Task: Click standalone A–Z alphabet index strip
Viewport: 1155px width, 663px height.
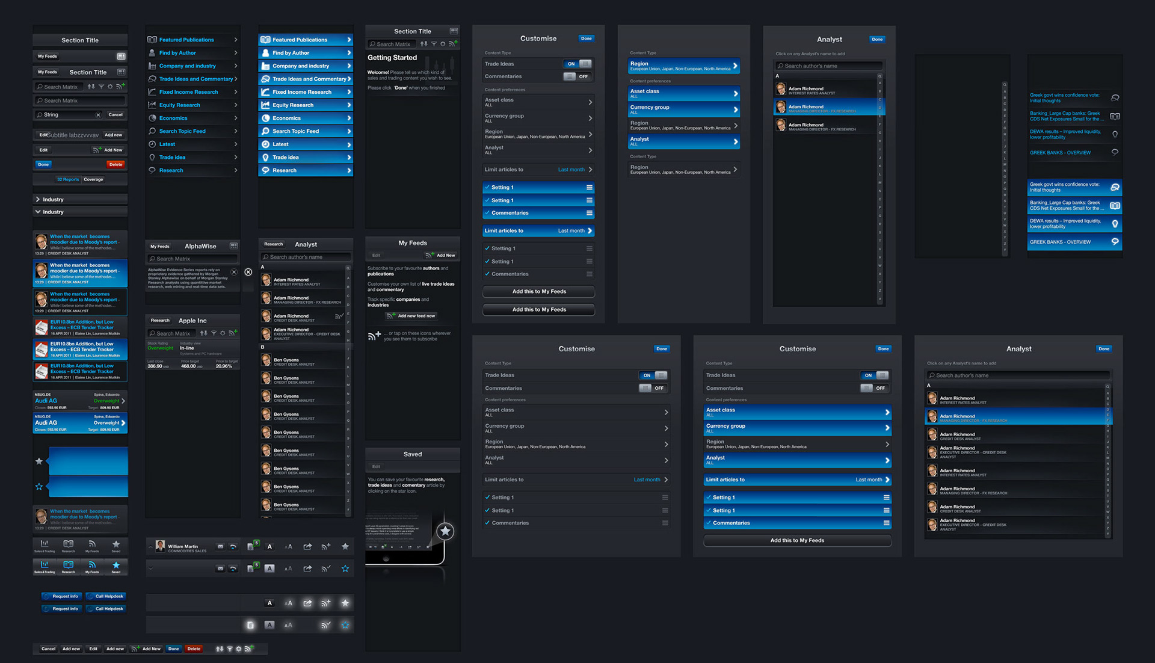Action: (x=1005, y=168)
